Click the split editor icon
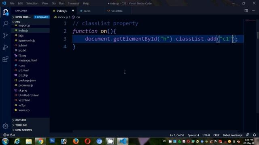The height and width of the screenshot is (145, 259). 246,11
